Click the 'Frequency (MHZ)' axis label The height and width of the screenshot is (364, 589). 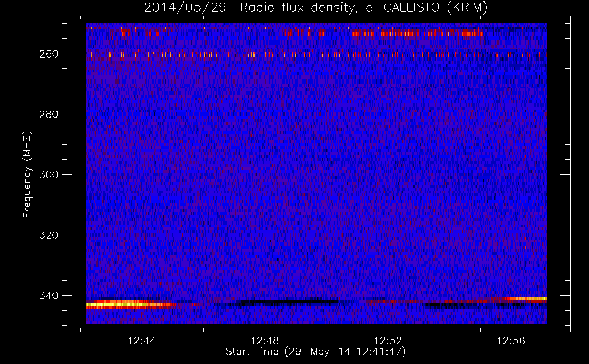27,175
